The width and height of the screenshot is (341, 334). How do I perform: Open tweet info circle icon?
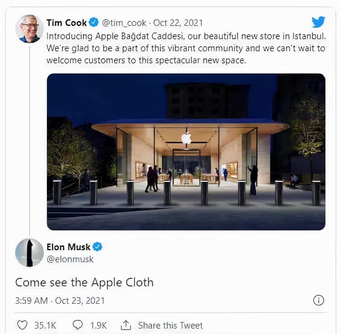point(318,300)
